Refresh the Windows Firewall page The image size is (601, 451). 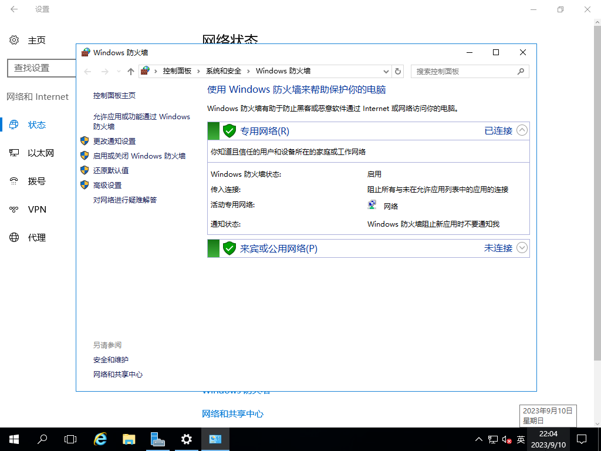pyautogui.click(x=398, y=71)
